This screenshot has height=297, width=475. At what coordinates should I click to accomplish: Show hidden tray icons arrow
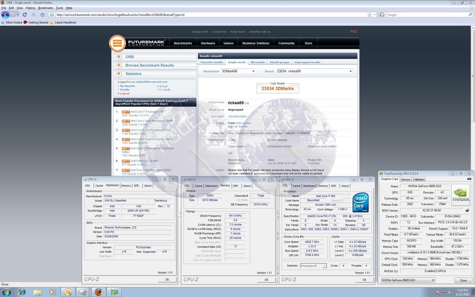[432, 292]
